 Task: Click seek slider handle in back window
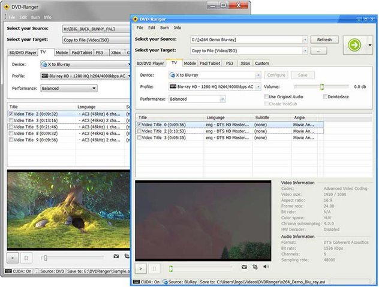[45, 258]
